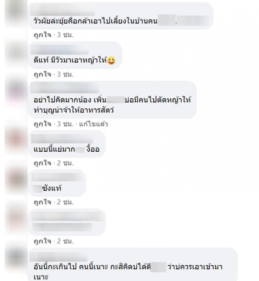This screenshot has height=281, width=259.
Task: Click the แก้ไขแล้ว edited link
Action: [x=94, y=124]
